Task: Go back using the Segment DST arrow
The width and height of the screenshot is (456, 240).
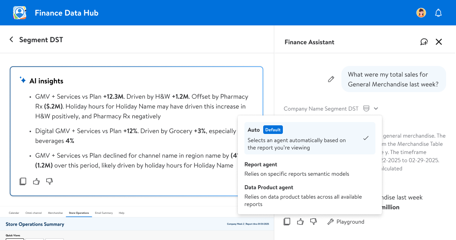Action: tap(11, 39)
